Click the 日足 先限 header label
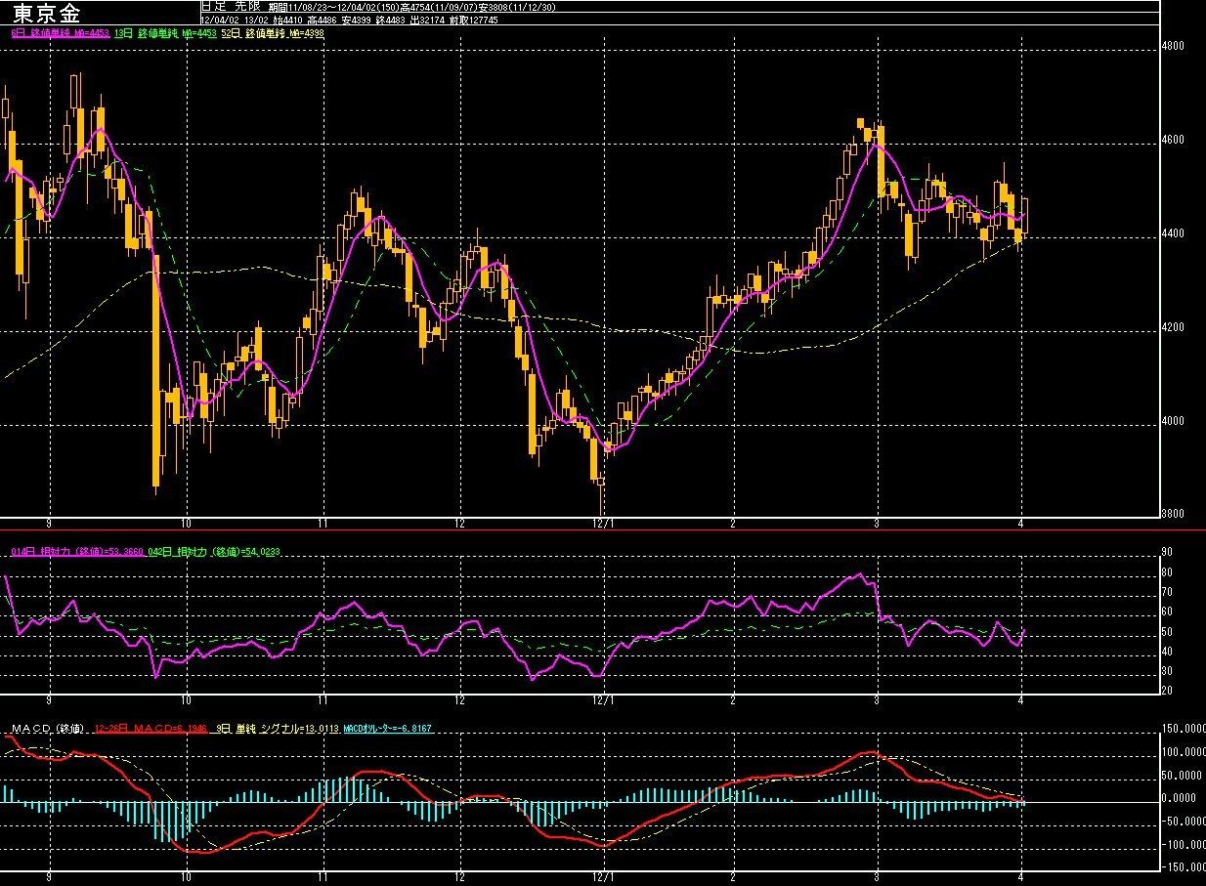1206x886 pixels. click(232, 6)
